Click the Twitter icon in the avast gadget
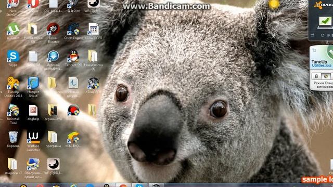 (328, 35)
